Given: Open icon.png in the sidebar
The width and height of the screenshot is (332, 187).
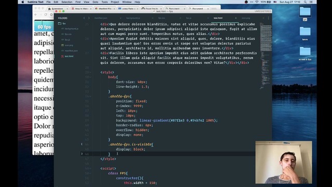Looking at the screenshot, I should tap(69, 45).
